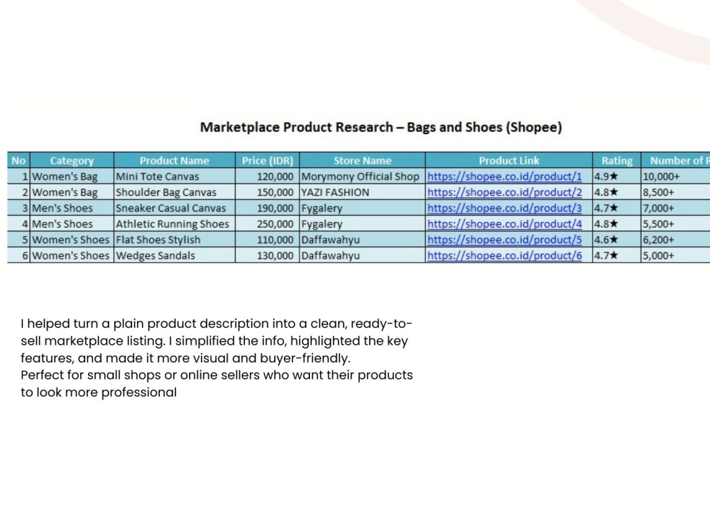
Task: Select Women's Bag category in row 2
Action: (x=72, y=192)
